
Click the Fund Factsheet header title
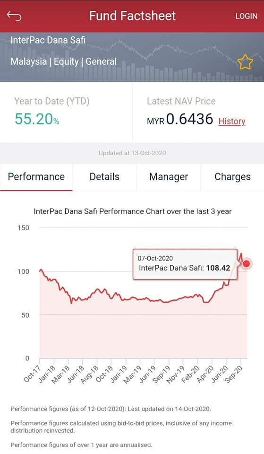pos(132,16)
